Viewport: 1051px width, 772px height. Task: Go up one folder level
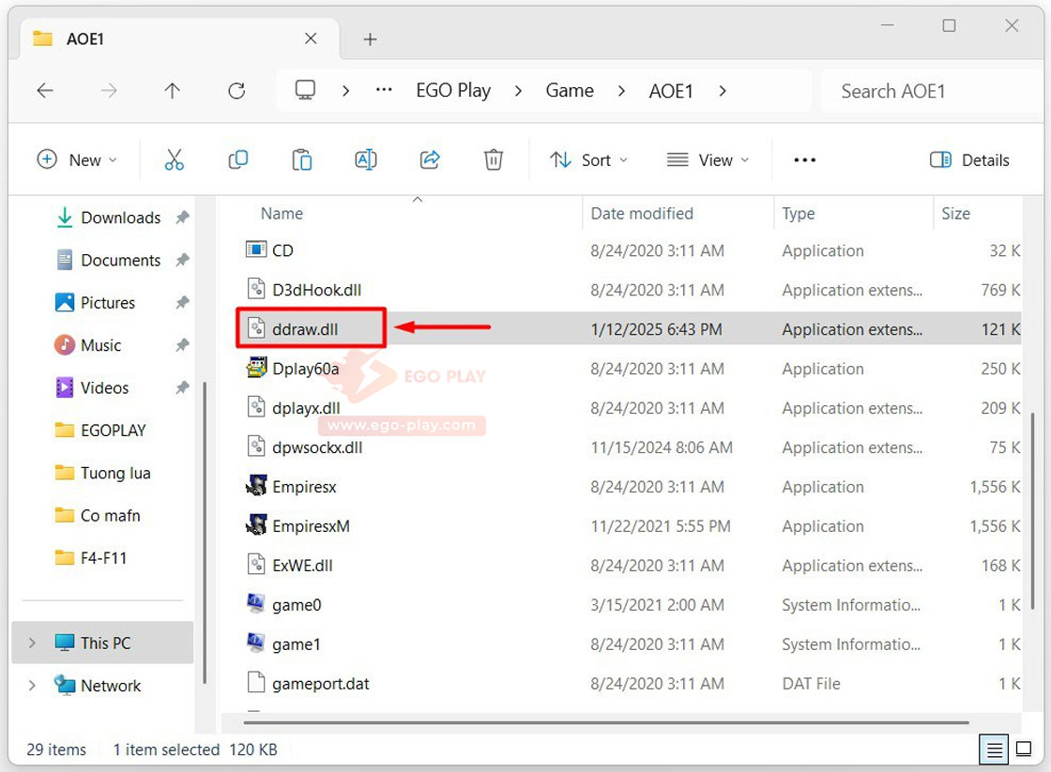(172, 91)
